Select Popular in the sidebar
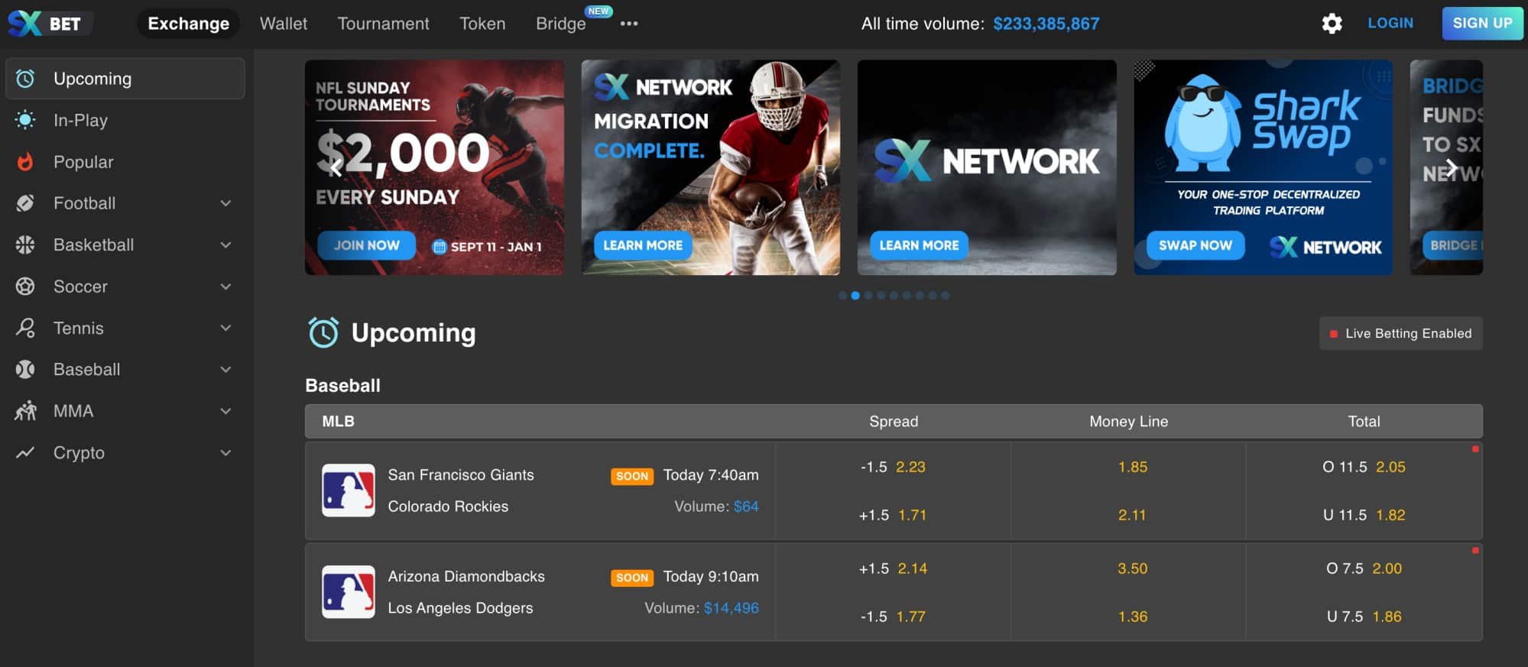Viewport: 1528px width, 667px height. 125,162
